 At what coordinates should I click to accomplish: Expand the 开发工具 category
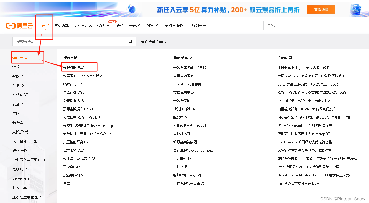pyautogui.click(x=22, y=188)
